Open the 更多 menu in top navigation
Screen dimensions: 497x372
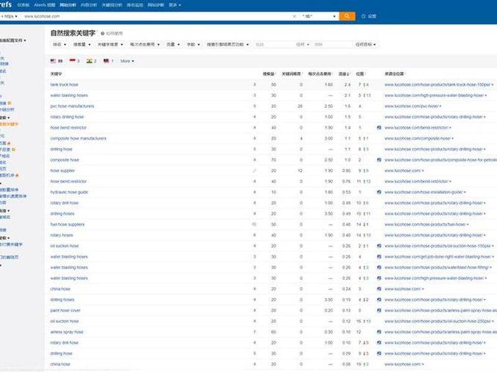pos(175,5)
